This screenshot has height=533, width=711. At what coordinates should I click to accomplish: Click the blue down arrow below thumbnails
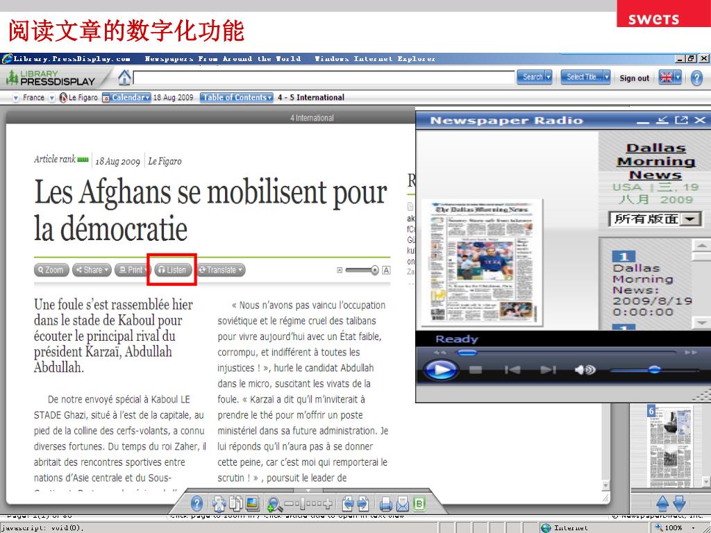(679, 502)
